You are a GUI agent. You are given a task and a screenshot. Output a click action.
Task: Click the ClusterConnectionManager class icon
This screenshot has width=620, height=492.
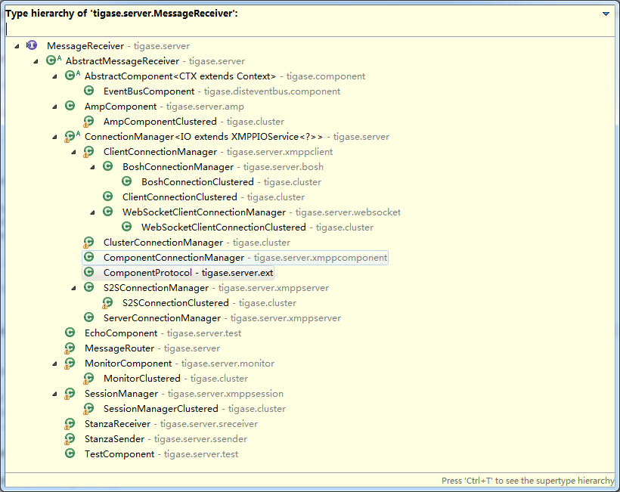coord(88,242)
